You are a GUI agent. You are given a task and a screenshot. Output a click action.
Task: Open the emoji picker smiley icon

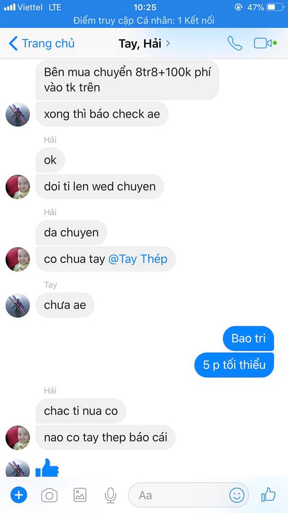pyautogui.click(x=237, y=495)
